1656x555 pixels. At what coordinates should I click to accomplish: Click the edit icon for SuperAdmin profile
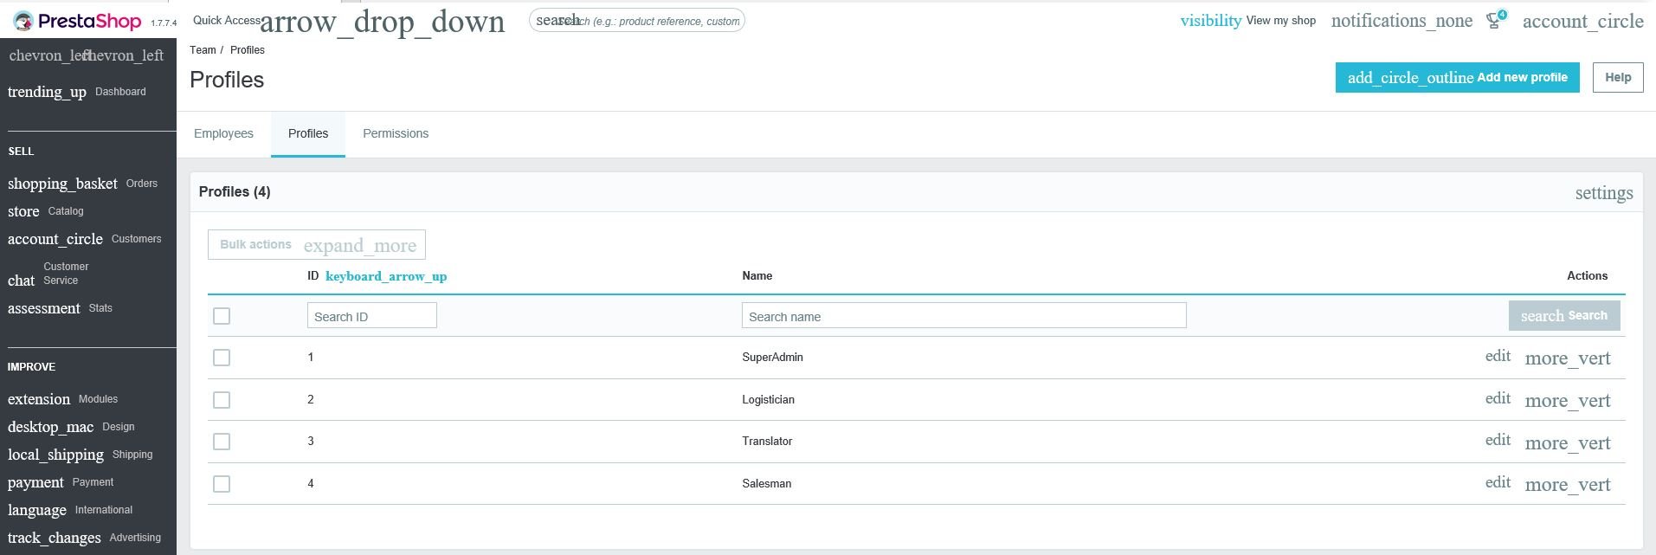[1498, 357]
